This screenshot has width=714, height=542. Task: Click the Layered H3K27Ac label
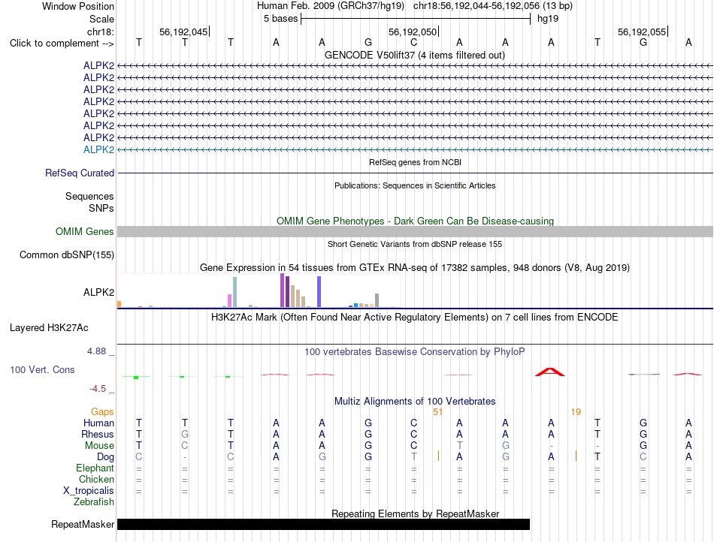point(49,328)
